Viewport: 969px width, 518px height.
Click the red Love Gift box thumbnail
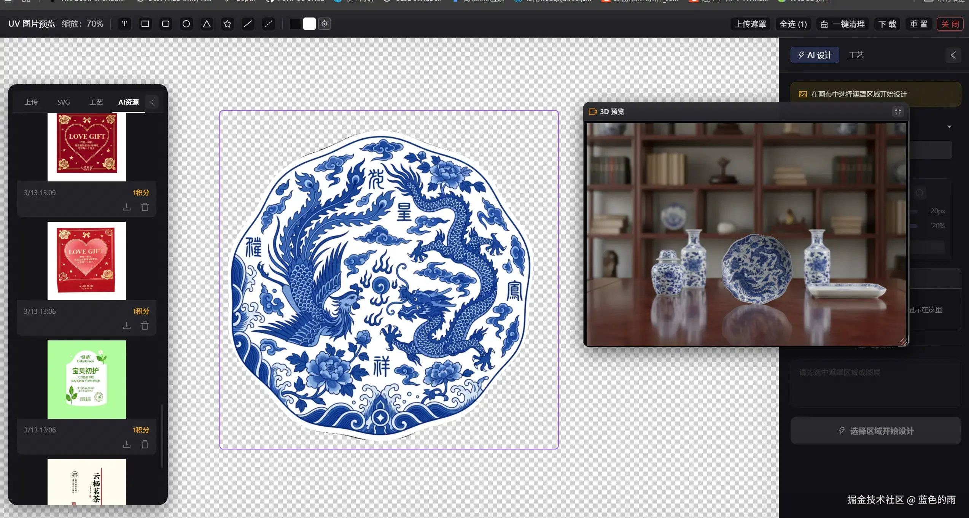87,261
